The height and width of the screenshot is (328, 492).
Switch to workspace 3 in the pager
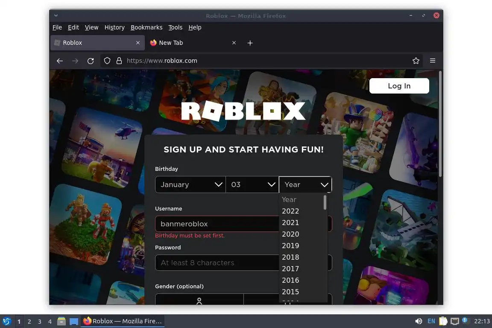coord(40,322)
